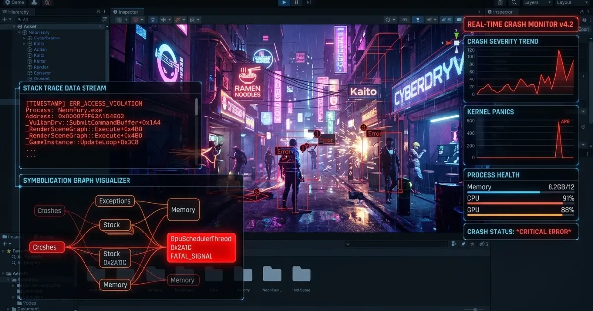Lock the Hierarchy panel with the lock icon
The image size is (593, 311).
click(x=98, y=12)
